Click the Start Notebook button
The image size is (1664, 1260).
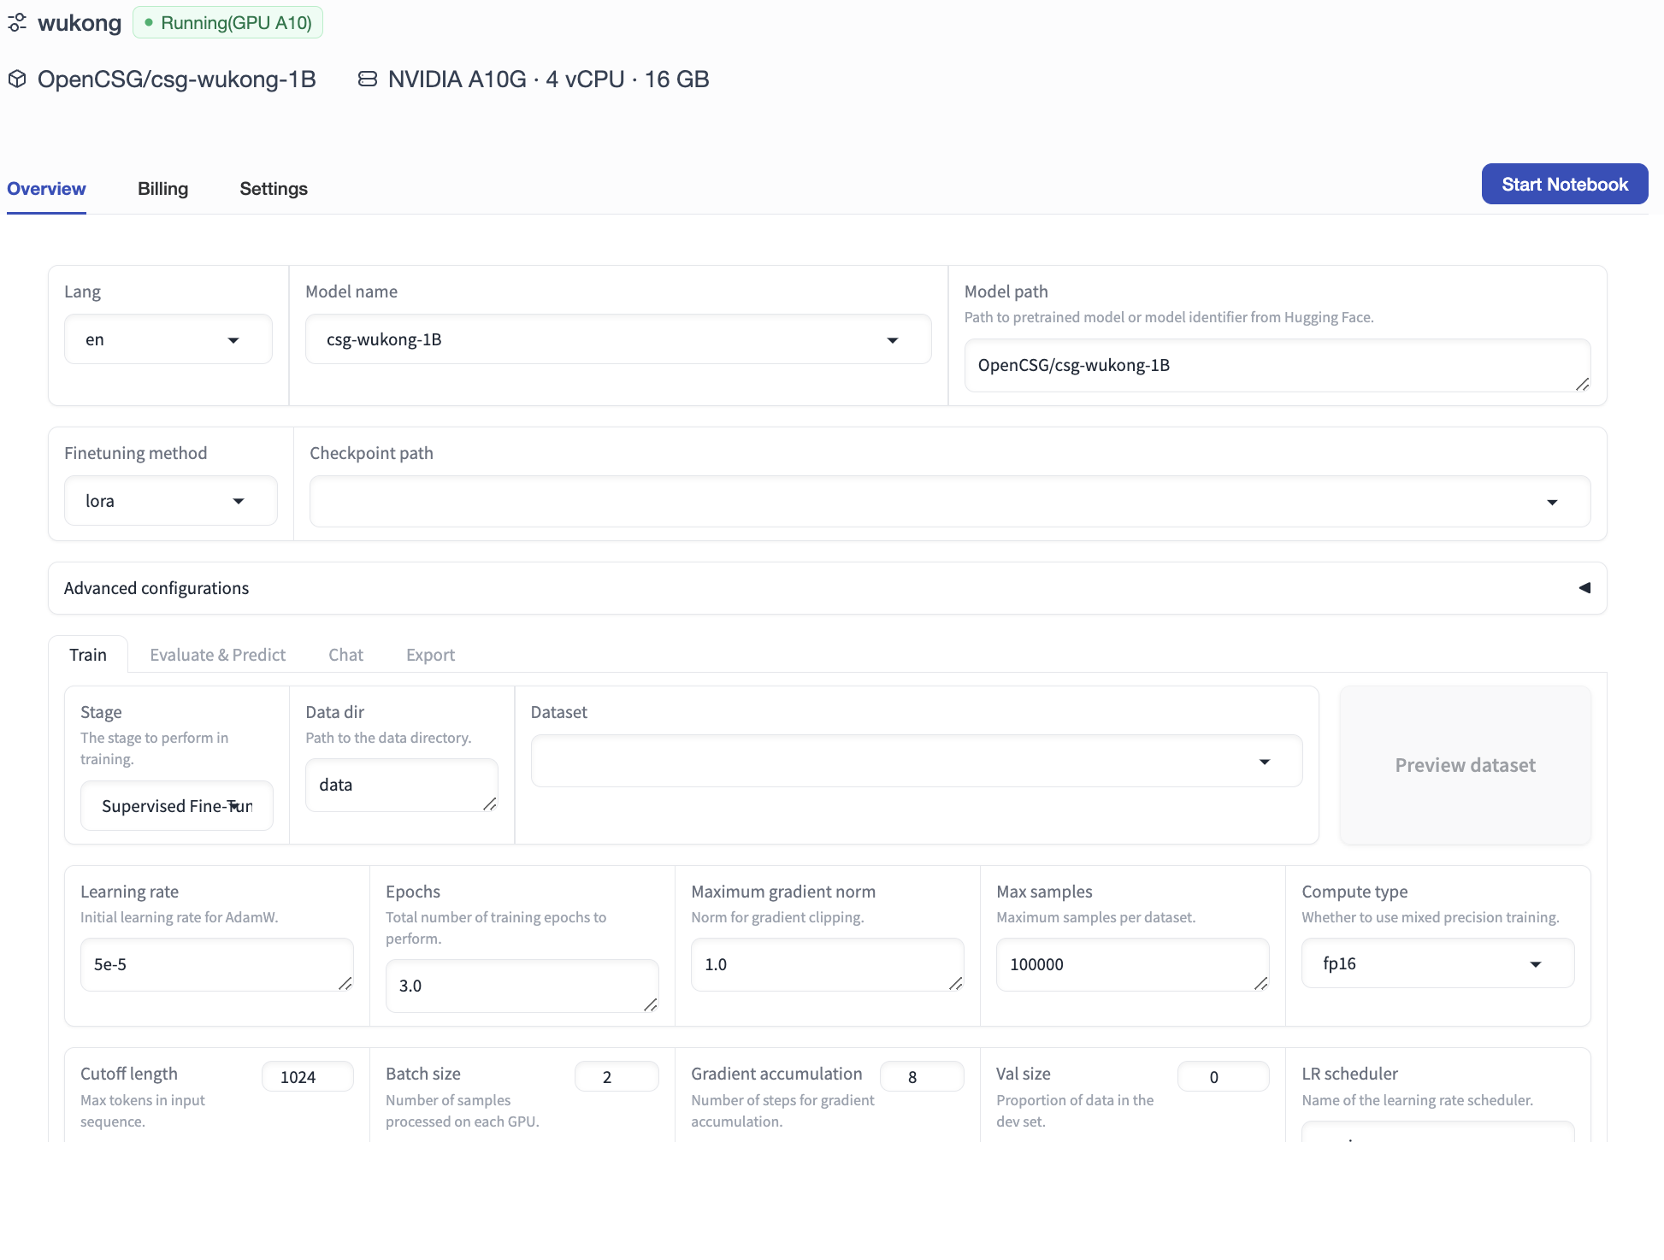tap(1564, 184)
